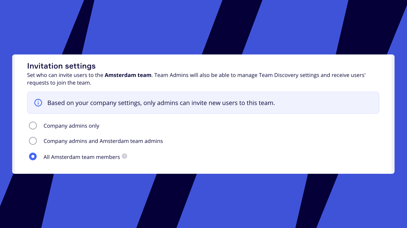Click the bold 'Amsterdam team' text
This screenshot has height=228, width=407.
click(x=128, y=75)
